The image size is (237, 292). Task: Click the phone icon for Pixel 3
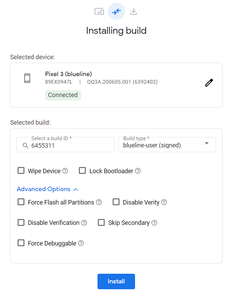click(27, 78)
